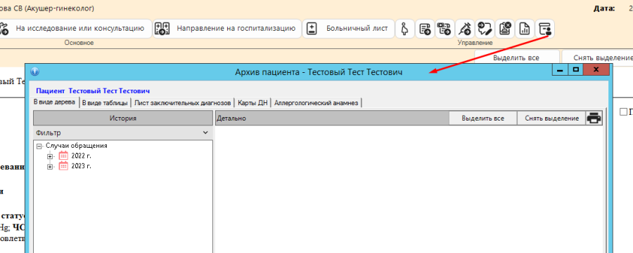633x253 pixels.
Task: Click the syringe vaccination icon
Action: point(465,29)
